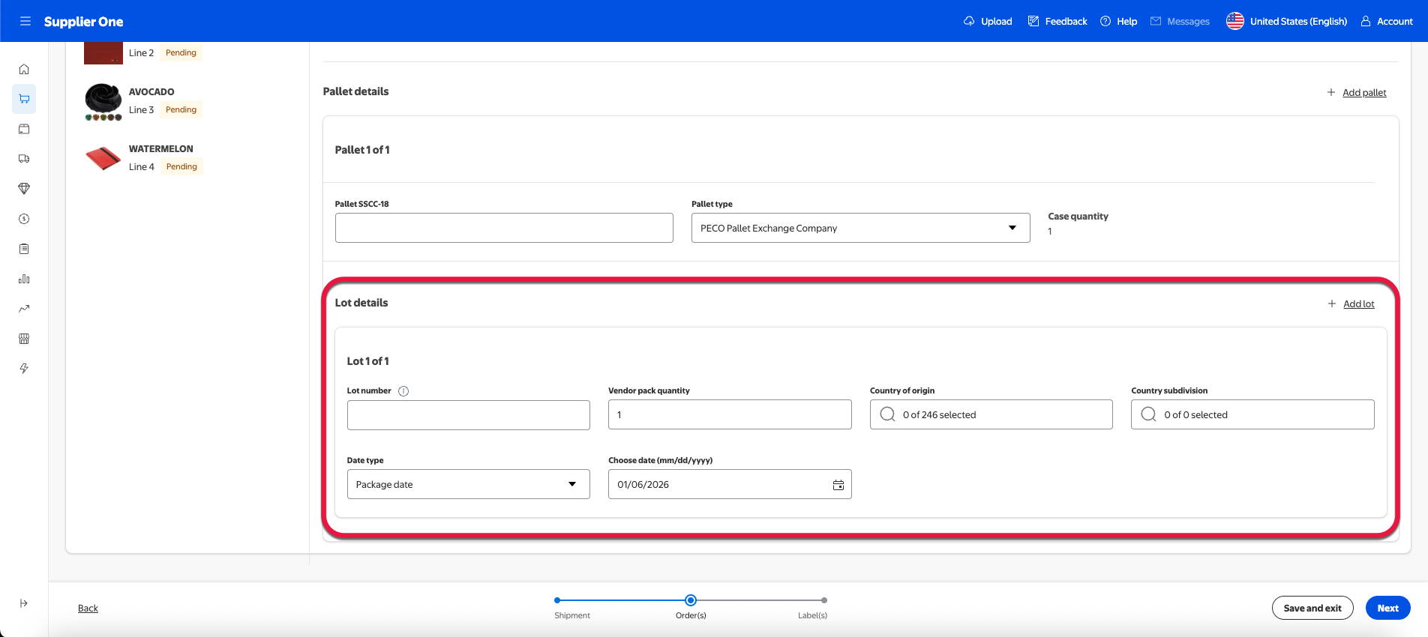The height and width of the screenshot is (637, 1428).
Task: Click the Shipment step in progress bar
Action: [557, 601]
